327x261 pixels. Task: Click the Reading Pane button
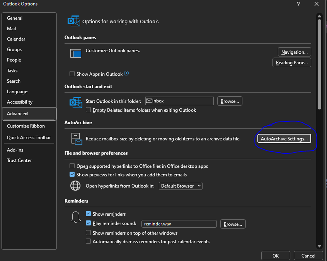pos(291,62)
